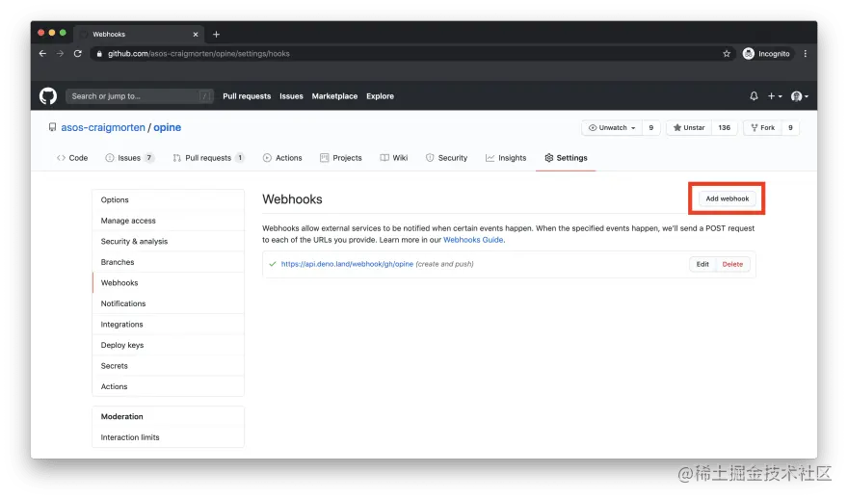Open Deploy keys settings

coord(169,345)
